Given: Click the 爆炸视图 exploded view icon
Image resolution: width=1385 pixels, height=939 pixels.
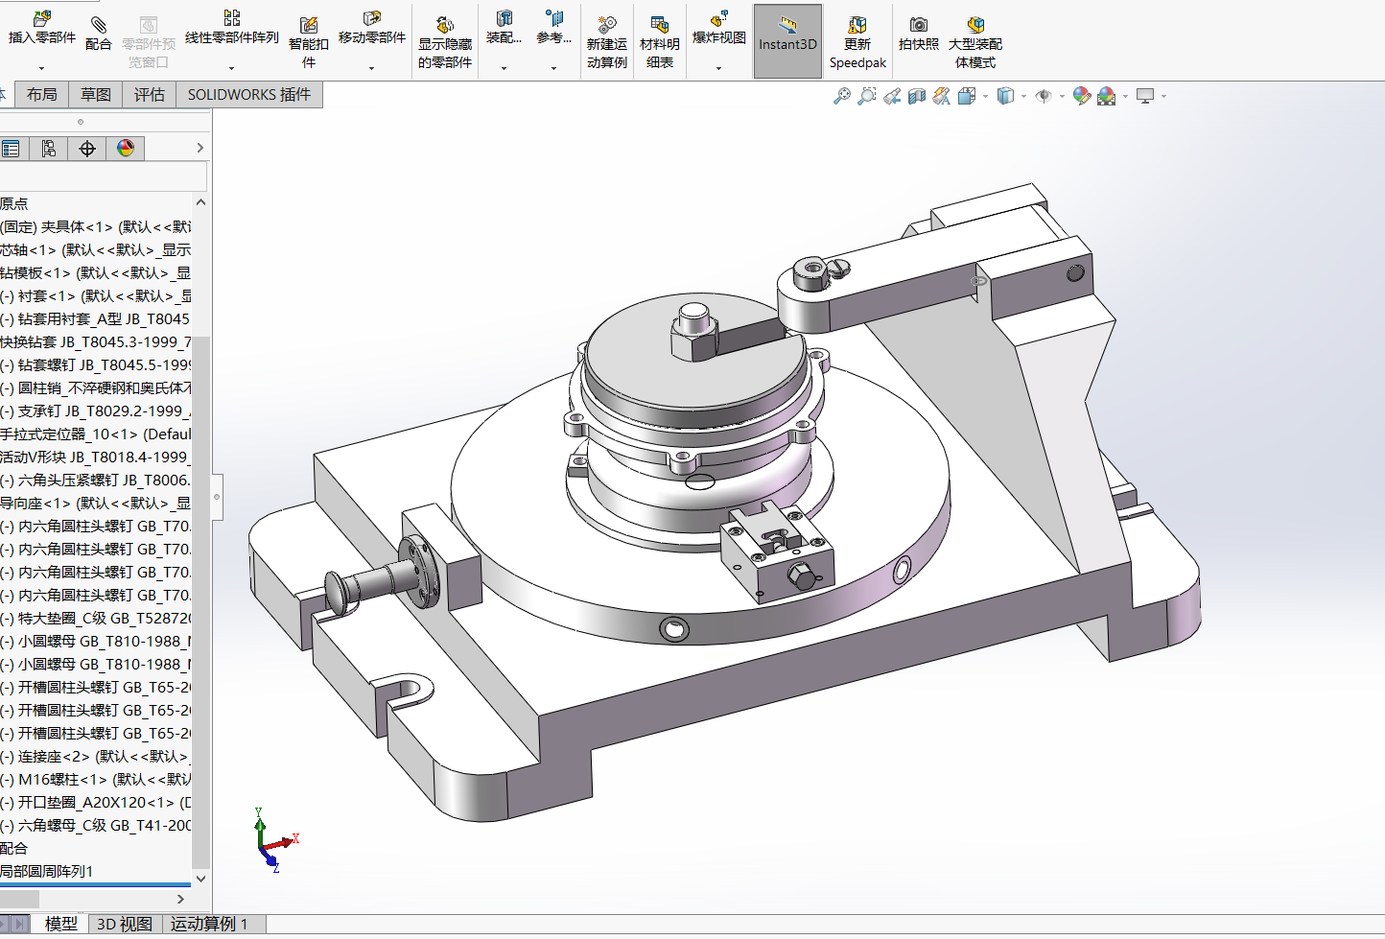Looking at the screenshot, I should 719,18.
